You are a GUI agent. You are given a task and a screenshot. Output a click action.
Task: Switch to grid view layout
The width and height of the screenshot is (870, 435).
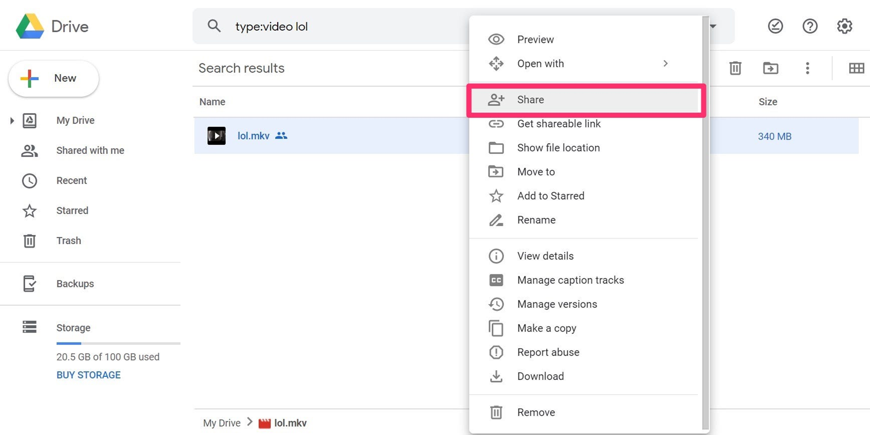[856, 68]
